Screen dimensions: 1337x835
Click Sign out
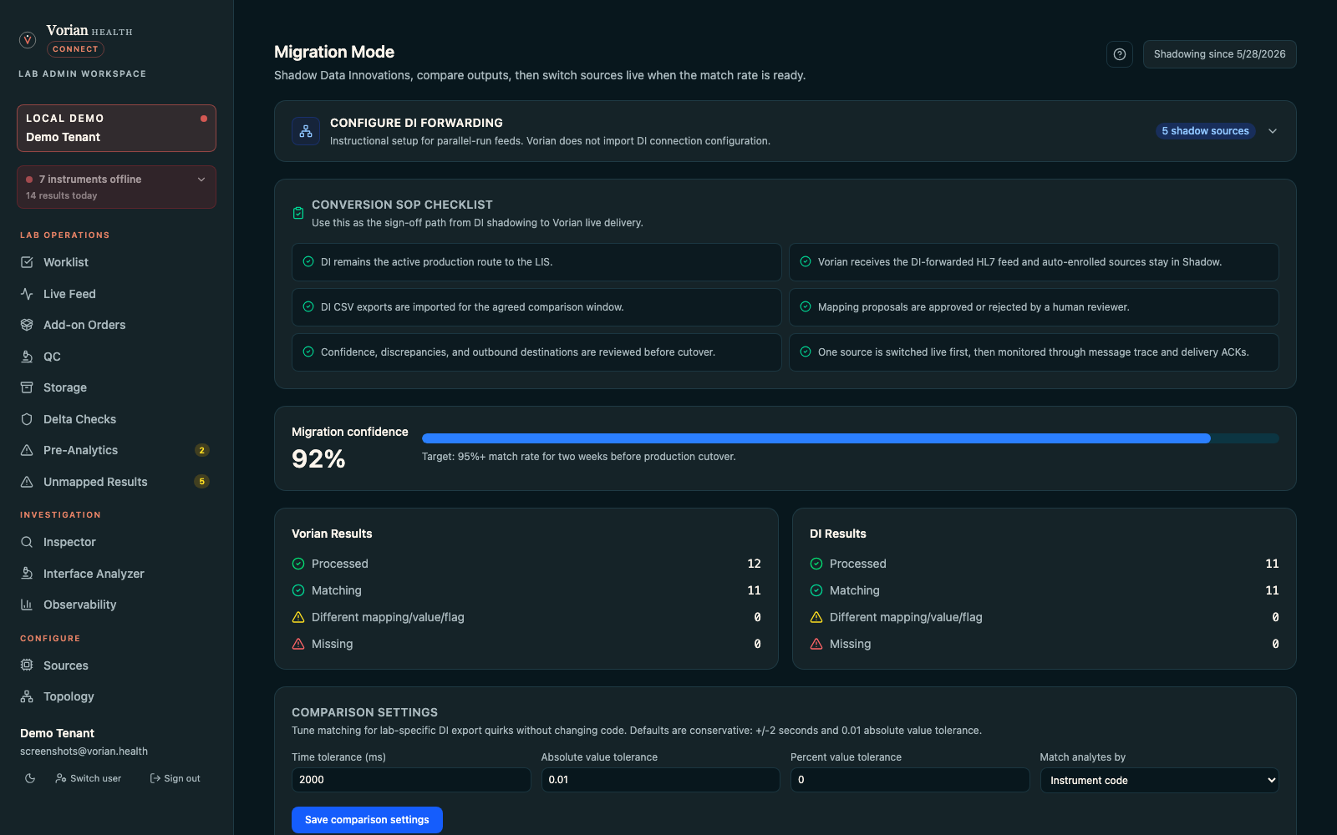pyautogui.click(x=175, y=778)
